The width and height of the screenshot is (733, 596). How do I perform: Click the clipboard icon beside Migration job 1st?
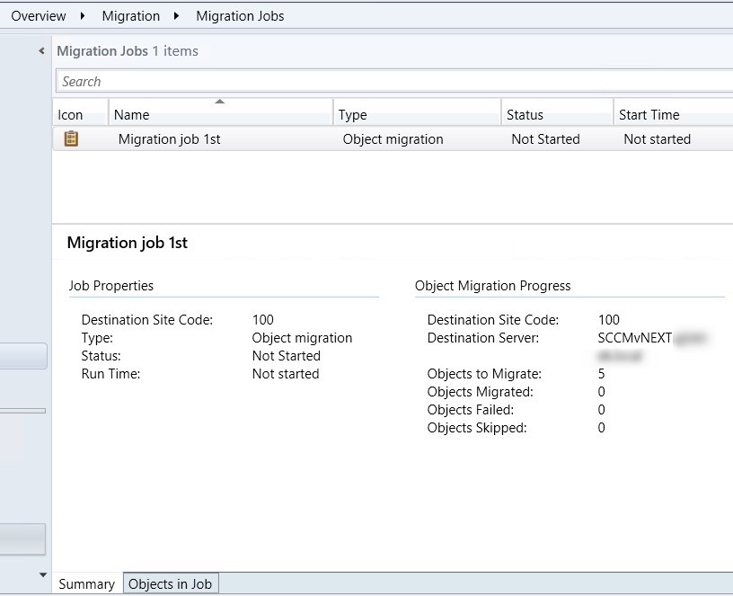tap(73, 138)
